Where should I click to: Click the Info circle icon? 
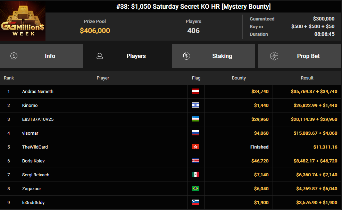[14, 56]
